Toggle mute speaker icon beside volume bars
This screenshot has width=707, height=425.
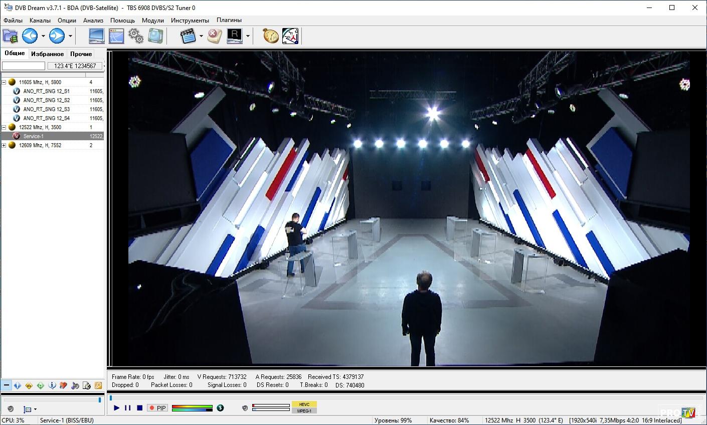pyautogui.click(x=245, y=408)
